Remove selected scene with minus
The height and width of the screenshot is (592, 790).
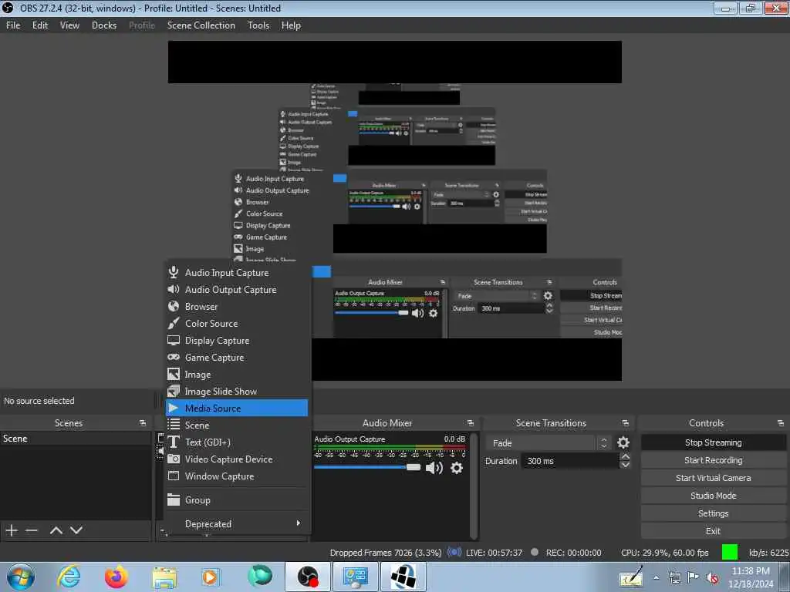[x=32, y=530]
